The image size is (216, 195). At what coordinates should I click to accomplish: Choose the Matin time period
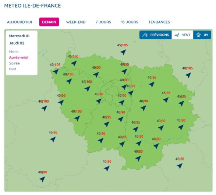14,52
